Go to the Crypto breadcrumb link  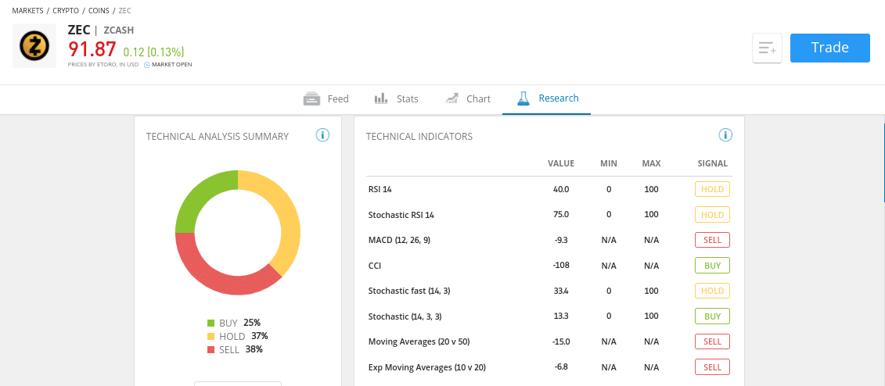coord(66,11)
